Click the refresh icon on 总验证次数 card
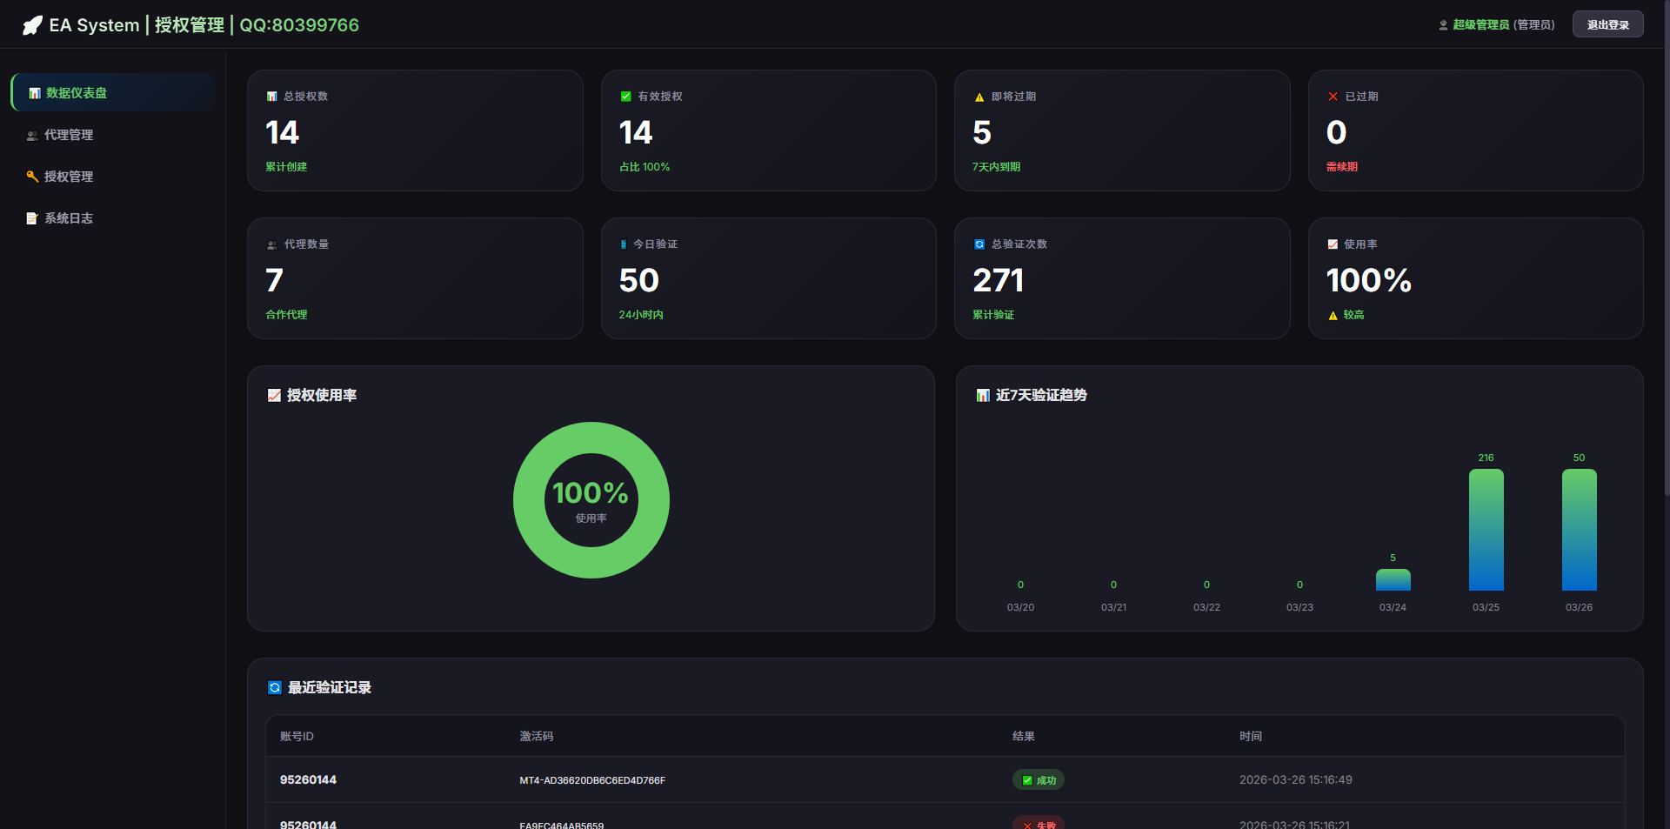This screenshot has width=1670, height=829. pyautogui.click(x=979, y=244)
